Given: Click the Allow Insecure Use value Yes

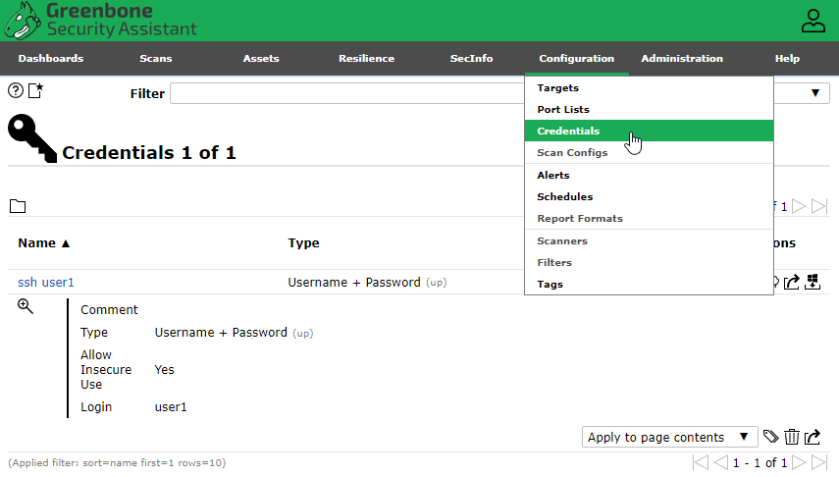Looking at the screenshot, I should [x=164, y=369].
